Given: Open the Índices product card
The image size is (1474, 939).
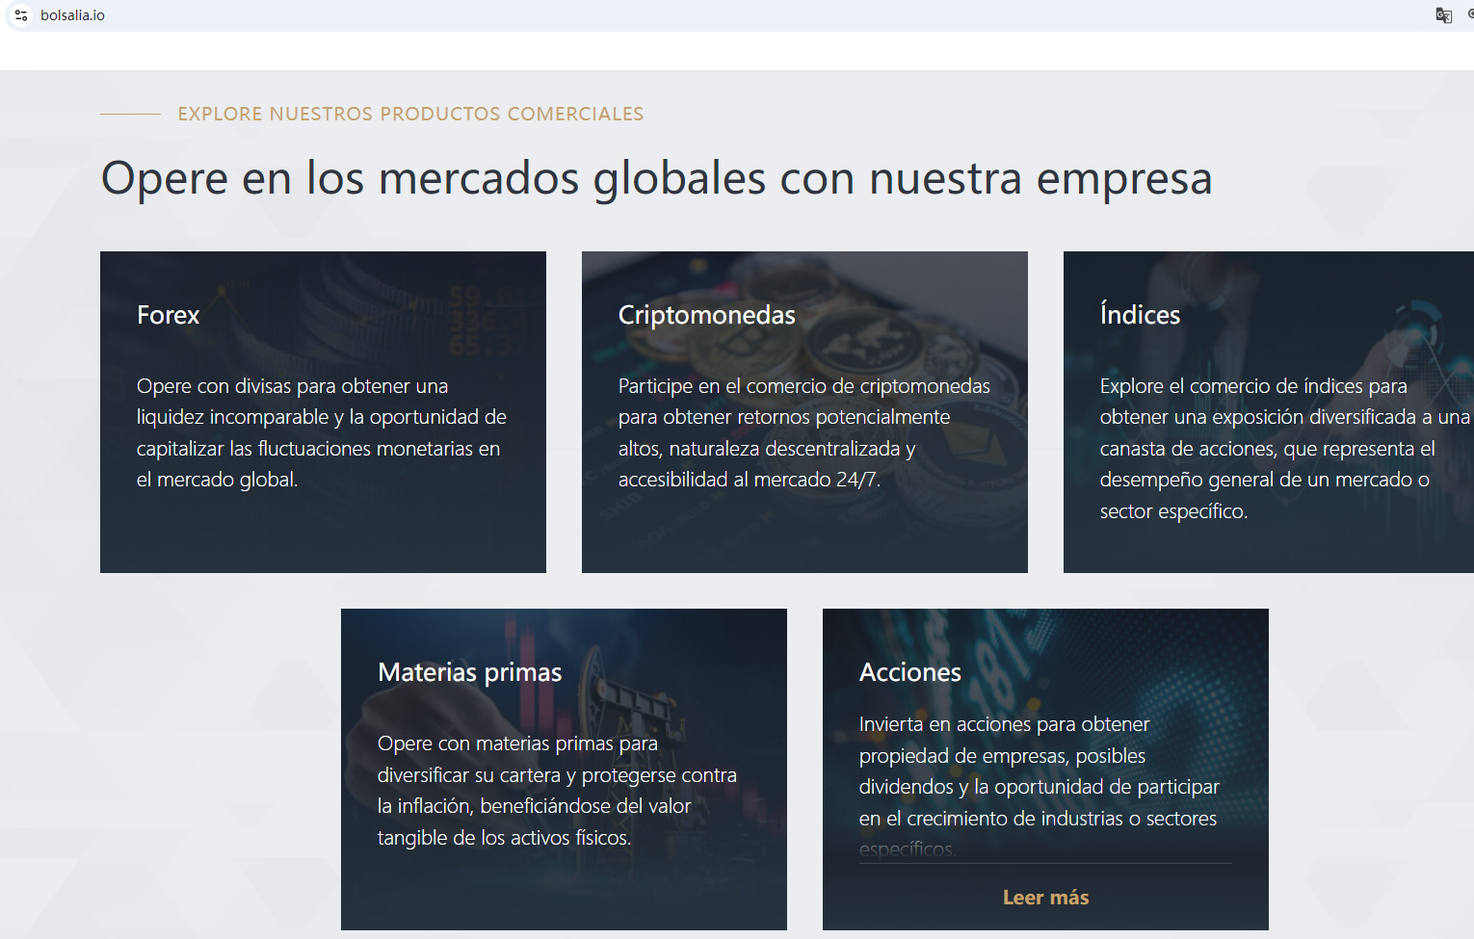Looking at the screenshot, I should [1269, 412].
